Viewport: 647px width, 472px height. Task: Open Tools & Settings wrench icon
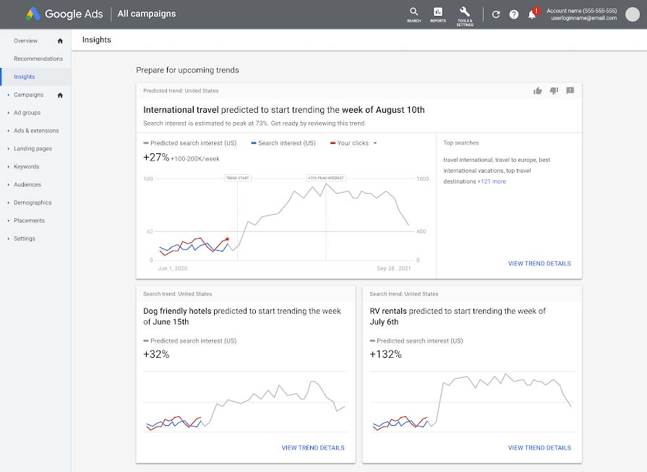click(464, 14)
